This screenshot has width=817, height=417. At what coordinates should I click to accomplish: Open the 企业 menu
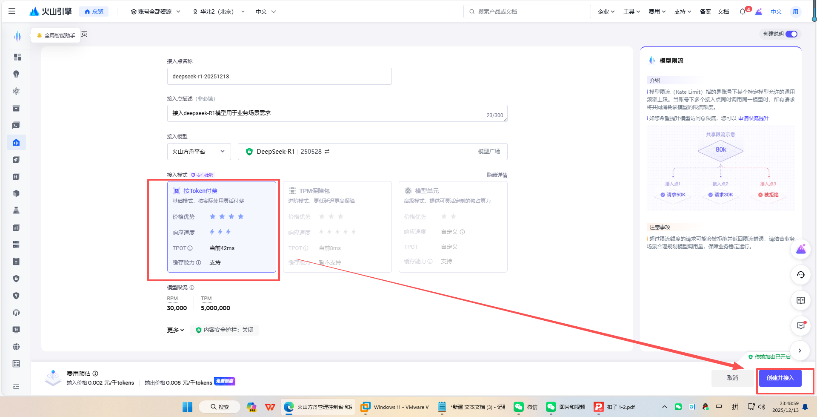coord(606,12)
